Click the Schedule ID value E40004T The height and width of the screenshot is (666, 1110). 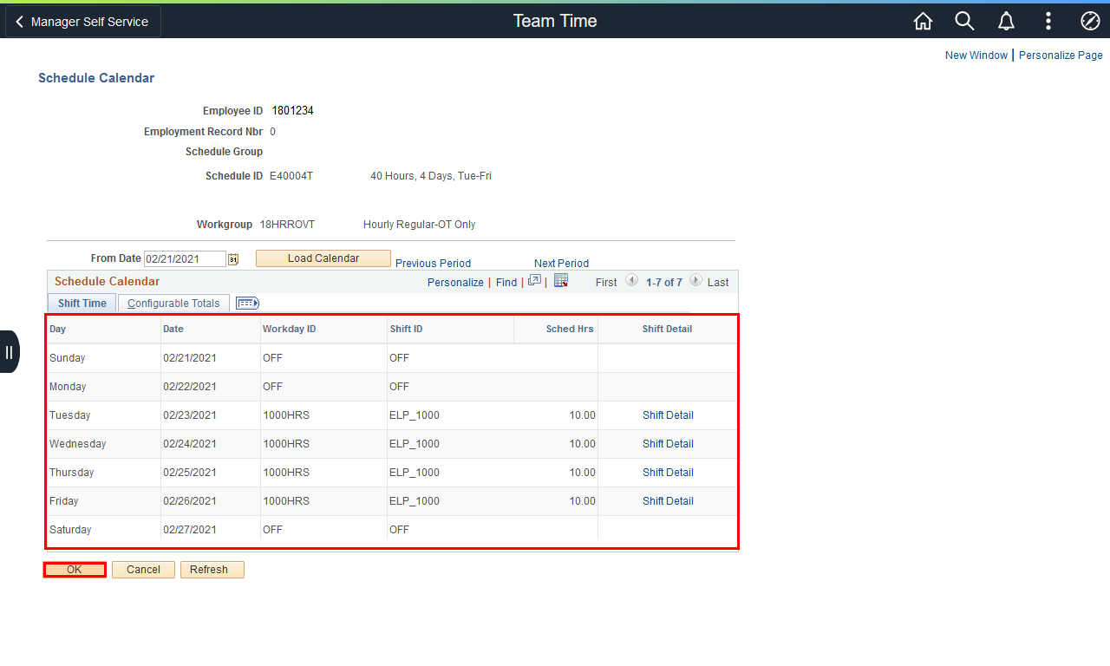point(291,176)
